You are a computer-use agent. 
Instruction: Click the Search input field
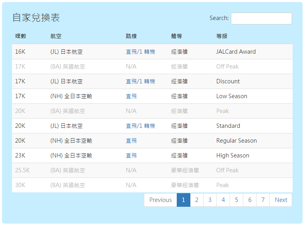pyautogui.click(x=261, y=18)
